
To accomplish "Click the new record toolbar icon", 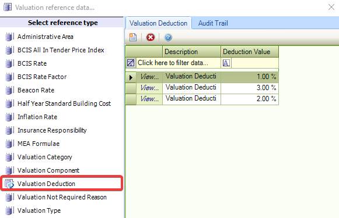I will tap(133, 37).
